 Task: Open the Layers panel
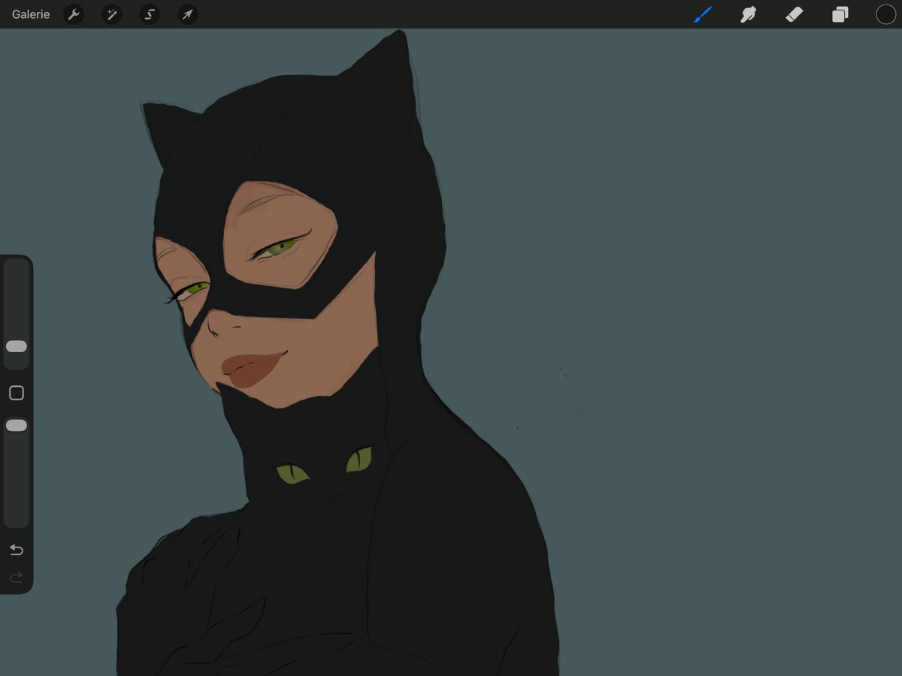pyautogui.click(x=840, y=14)
